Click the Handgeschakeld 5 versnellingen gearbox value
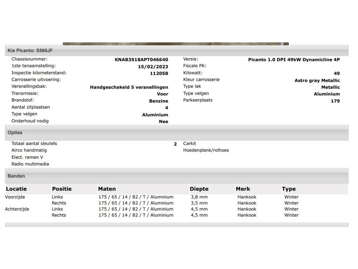Image resolution: width=358 pixels, height=269 pixels. coord(129,87)
